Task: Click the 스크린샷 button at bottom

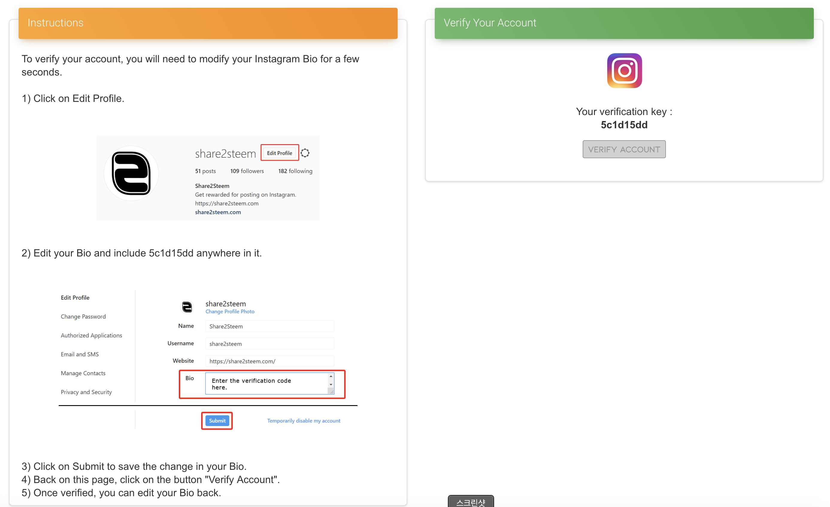Action: [471, 501]
